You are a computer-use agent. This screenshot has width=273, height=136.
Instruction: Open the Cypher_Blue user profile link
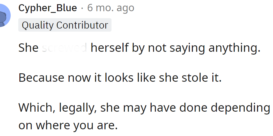[x=47, y=8]
